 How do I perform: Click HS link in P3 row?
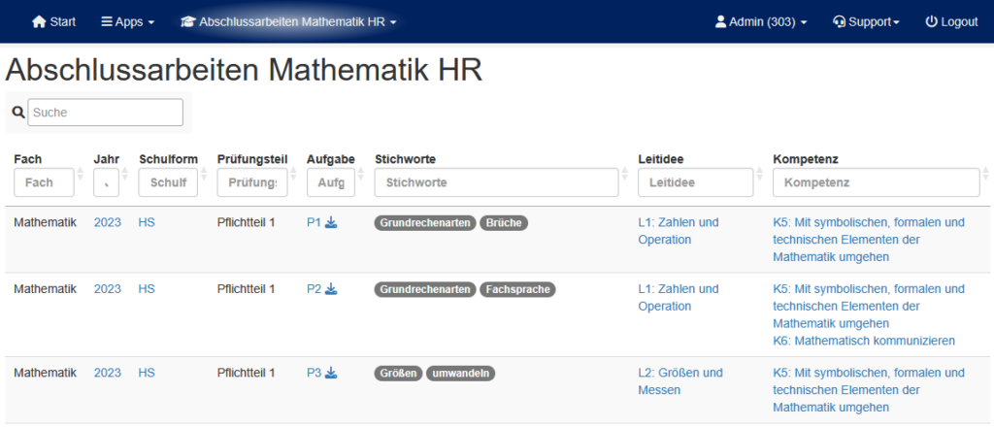pos(147,373)
